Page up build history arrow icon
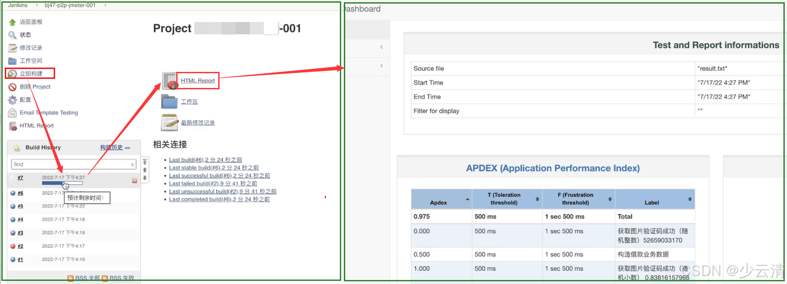 point(145,170)
